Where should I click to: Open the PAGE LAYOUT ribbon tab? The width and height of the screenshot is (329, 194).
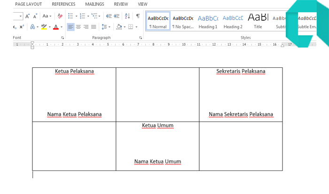pos(28,4)
